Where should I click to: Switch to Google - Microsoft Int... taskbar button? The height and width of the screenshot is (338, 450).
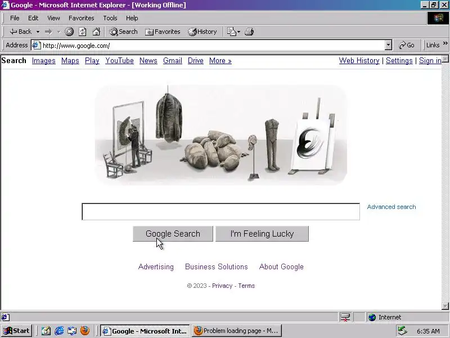pos(145,331)
